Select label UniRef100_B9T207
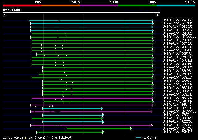 coord(178,129)
